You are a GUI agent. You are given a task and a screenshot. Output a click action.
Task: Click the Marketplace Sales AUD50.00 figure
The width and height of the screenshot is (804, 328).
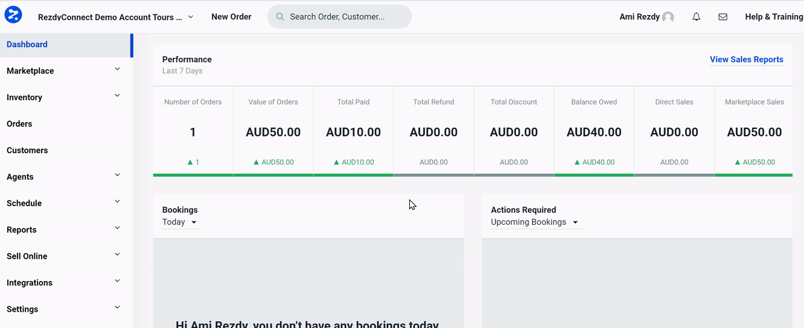click(755, 132)
